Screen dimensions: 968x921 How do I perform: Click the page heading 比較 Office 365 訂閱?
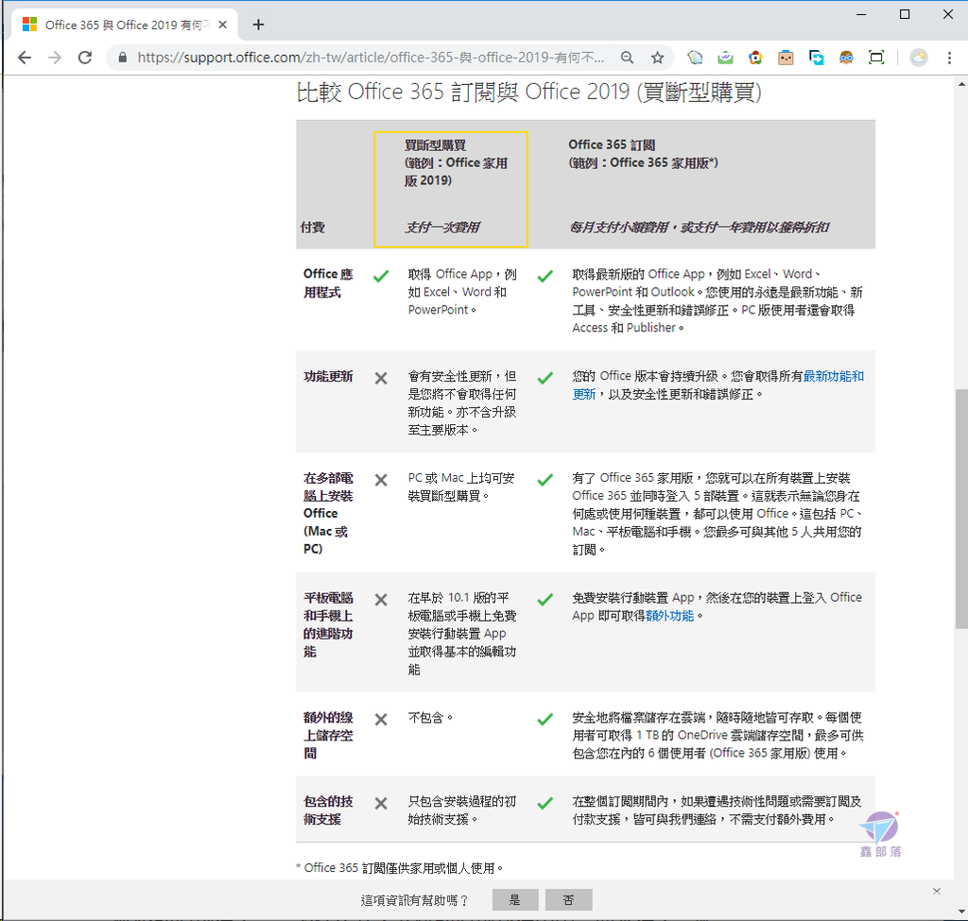[x=529, y=92]
